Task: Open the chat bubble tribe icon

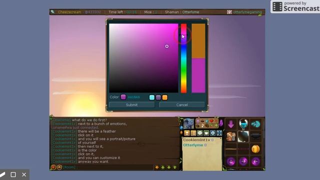Action: coord(200,133)
